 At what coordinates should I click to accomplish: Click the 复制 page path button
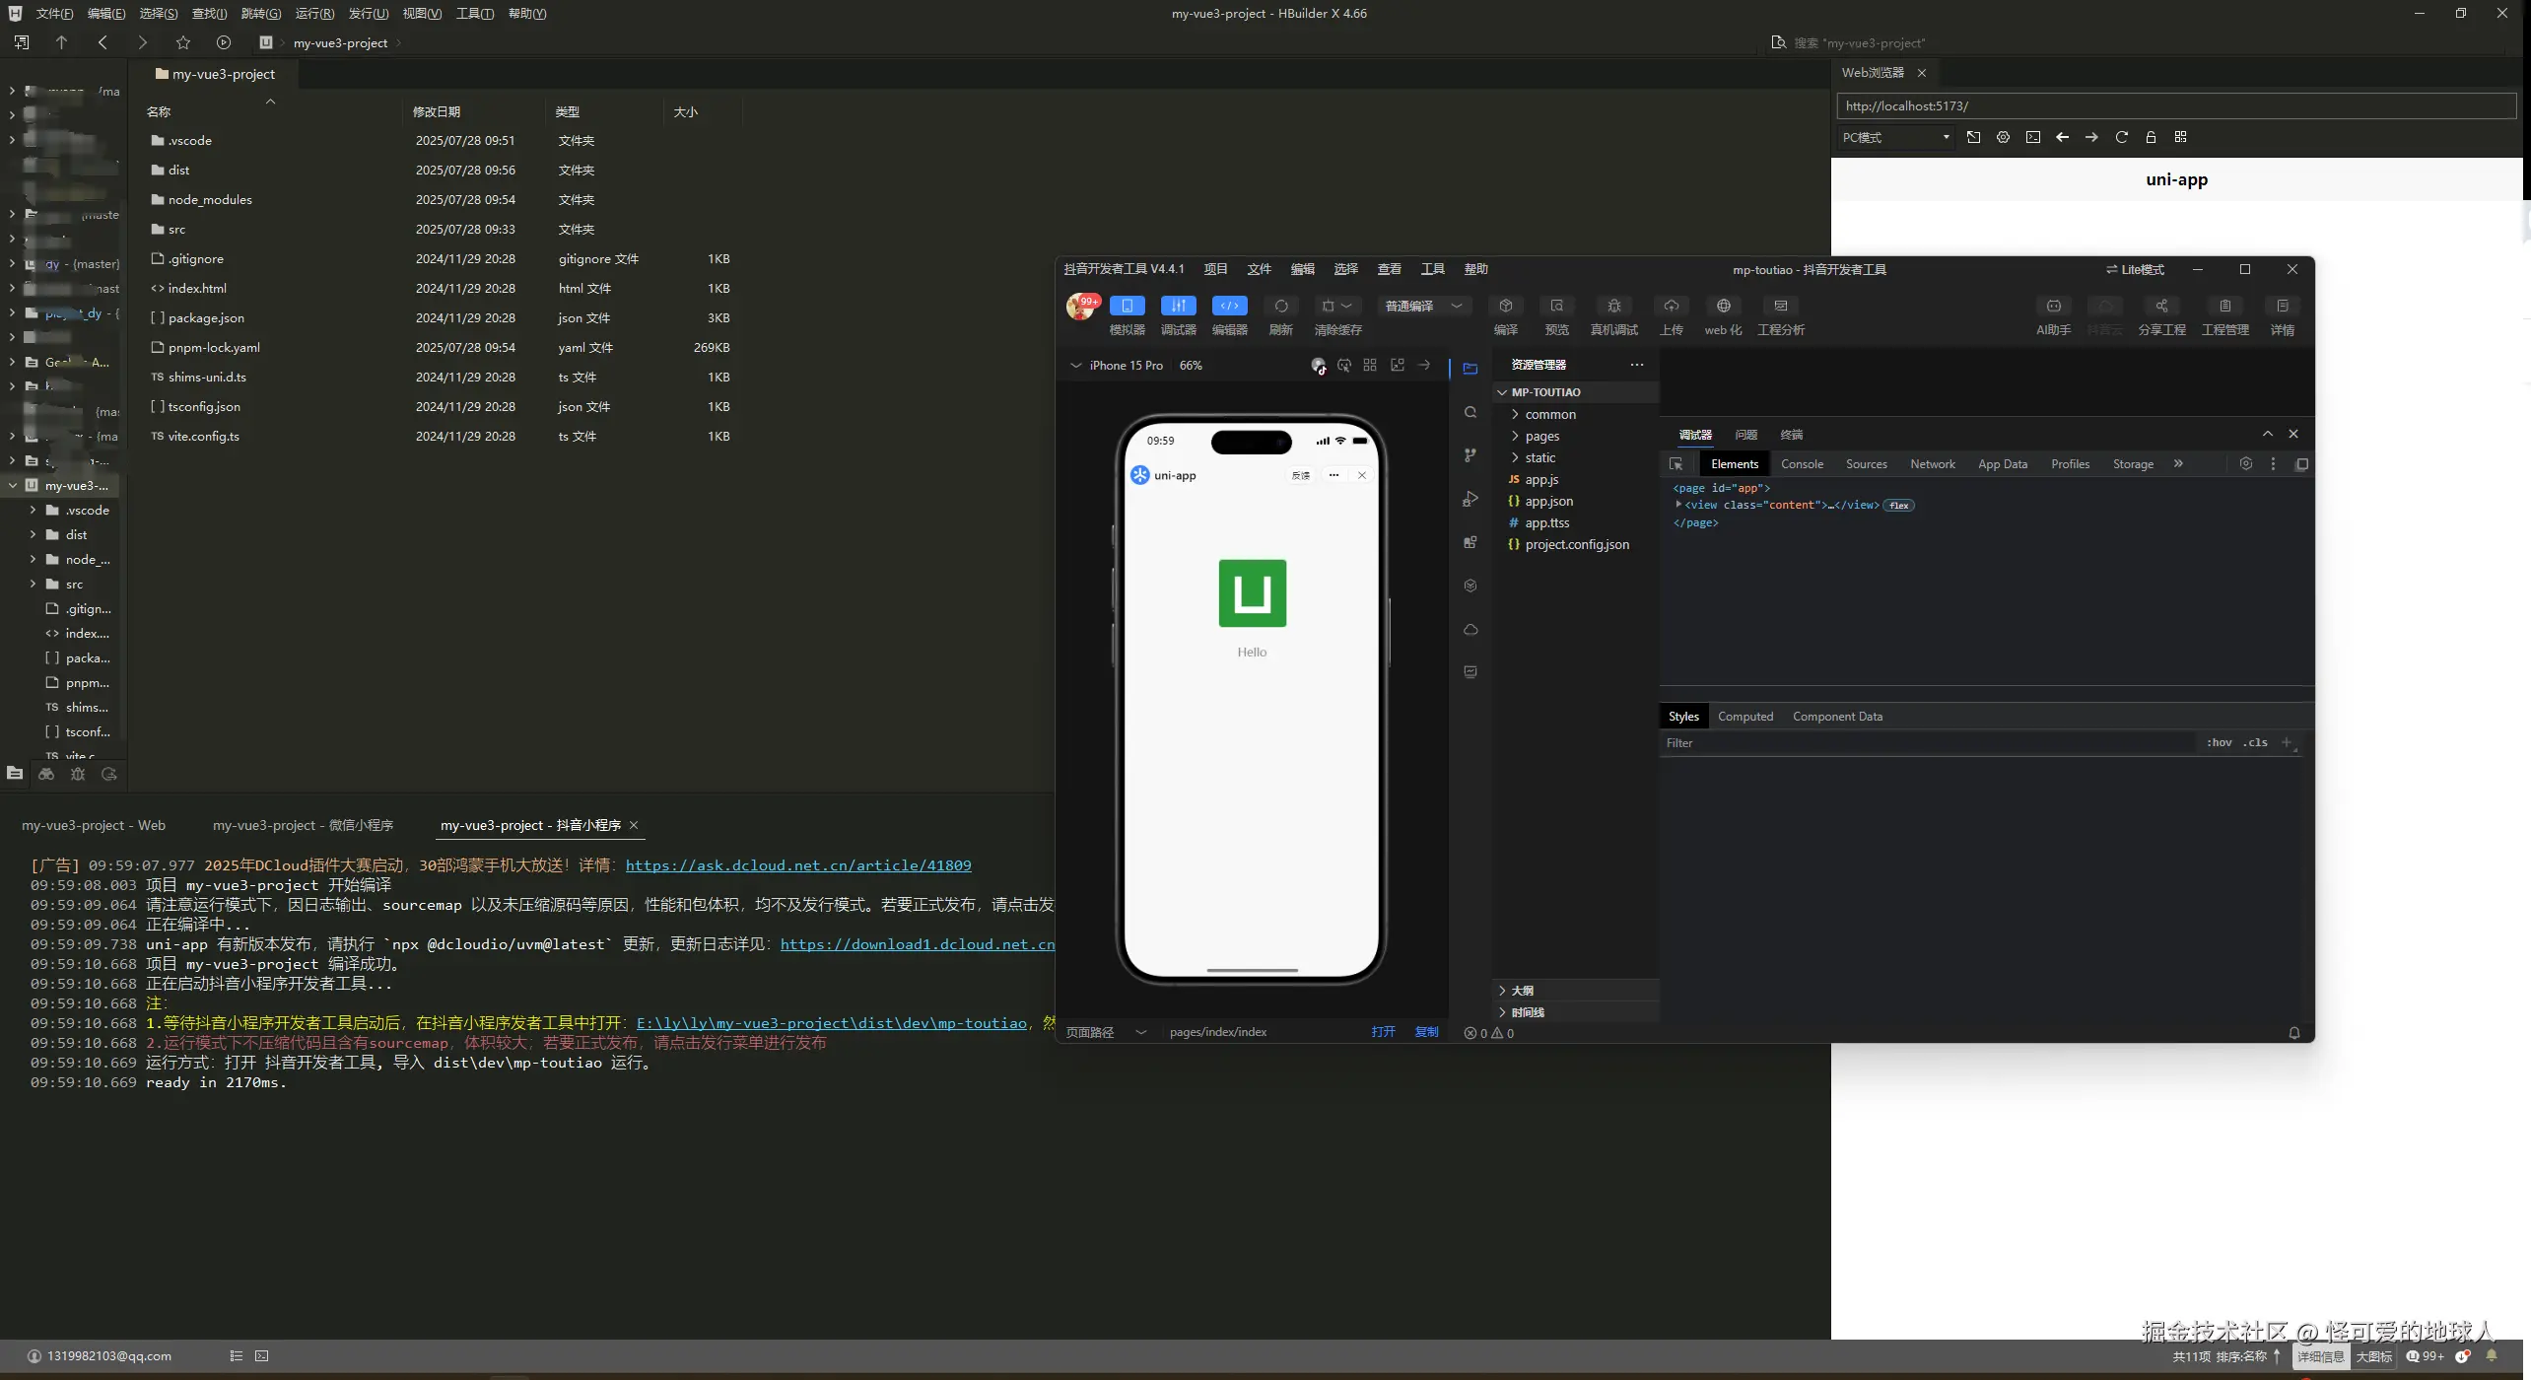pyautogui.click(x=1426, y=1032)
